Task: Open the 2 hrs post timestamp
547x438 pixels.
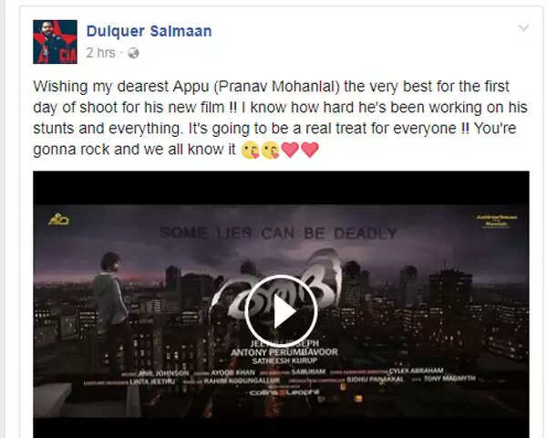Action: pyautogui.click(x=100, y=53)
